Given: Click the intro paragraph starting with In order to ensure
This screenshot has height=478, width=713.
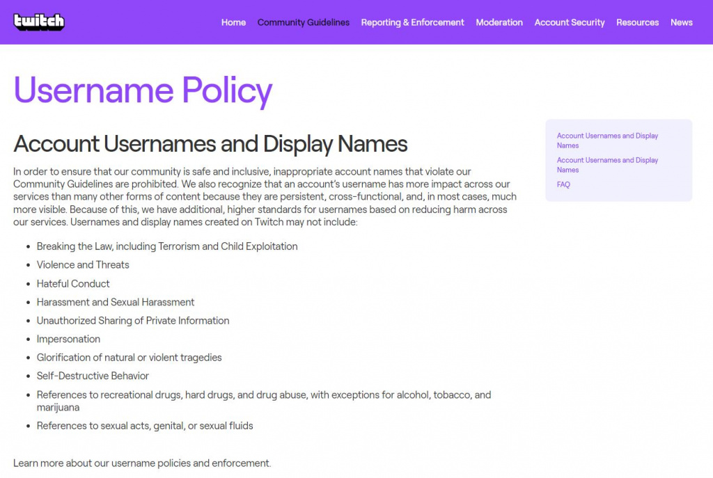Looking at the screenshot, I should 265,197.
